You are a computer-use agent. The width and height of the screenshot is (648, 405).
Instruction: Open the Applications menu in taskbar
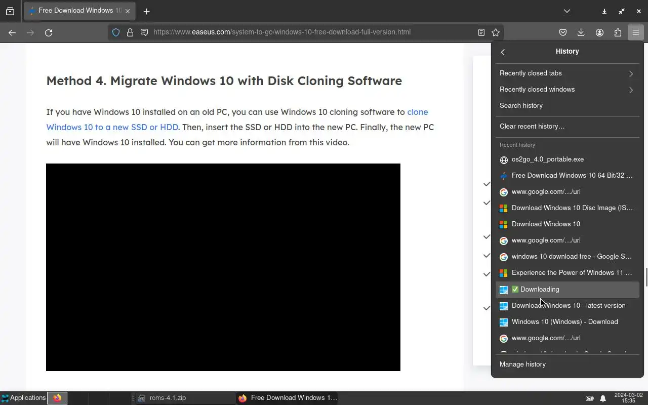23,398
